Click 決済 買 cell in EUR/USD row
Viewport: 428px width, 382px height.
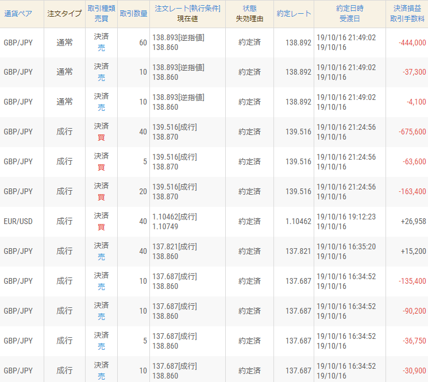(101, 221)
